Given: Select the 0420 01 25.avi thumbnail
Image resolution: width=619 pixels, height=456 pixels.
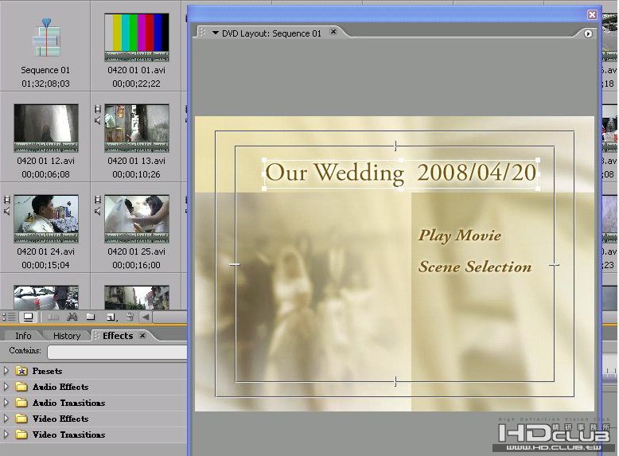Looking at the screenshot, I should click(x=137, y=219).
